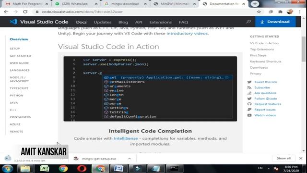
Task: Open the API navigation item
Action: point(139,22)
